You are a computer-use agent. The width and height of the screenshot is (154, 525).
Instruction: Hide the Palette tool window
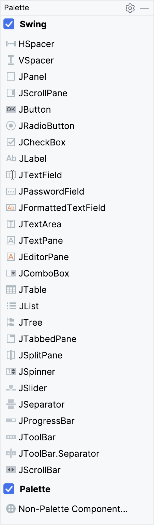[x=144, y=8]
